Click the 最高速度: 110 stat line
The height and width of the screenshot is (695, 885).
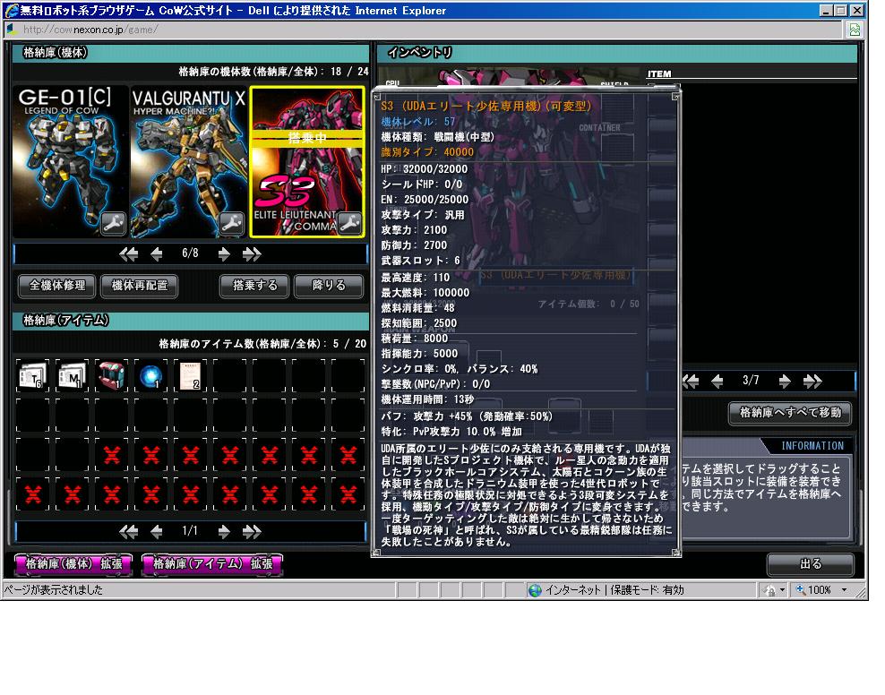416,278
